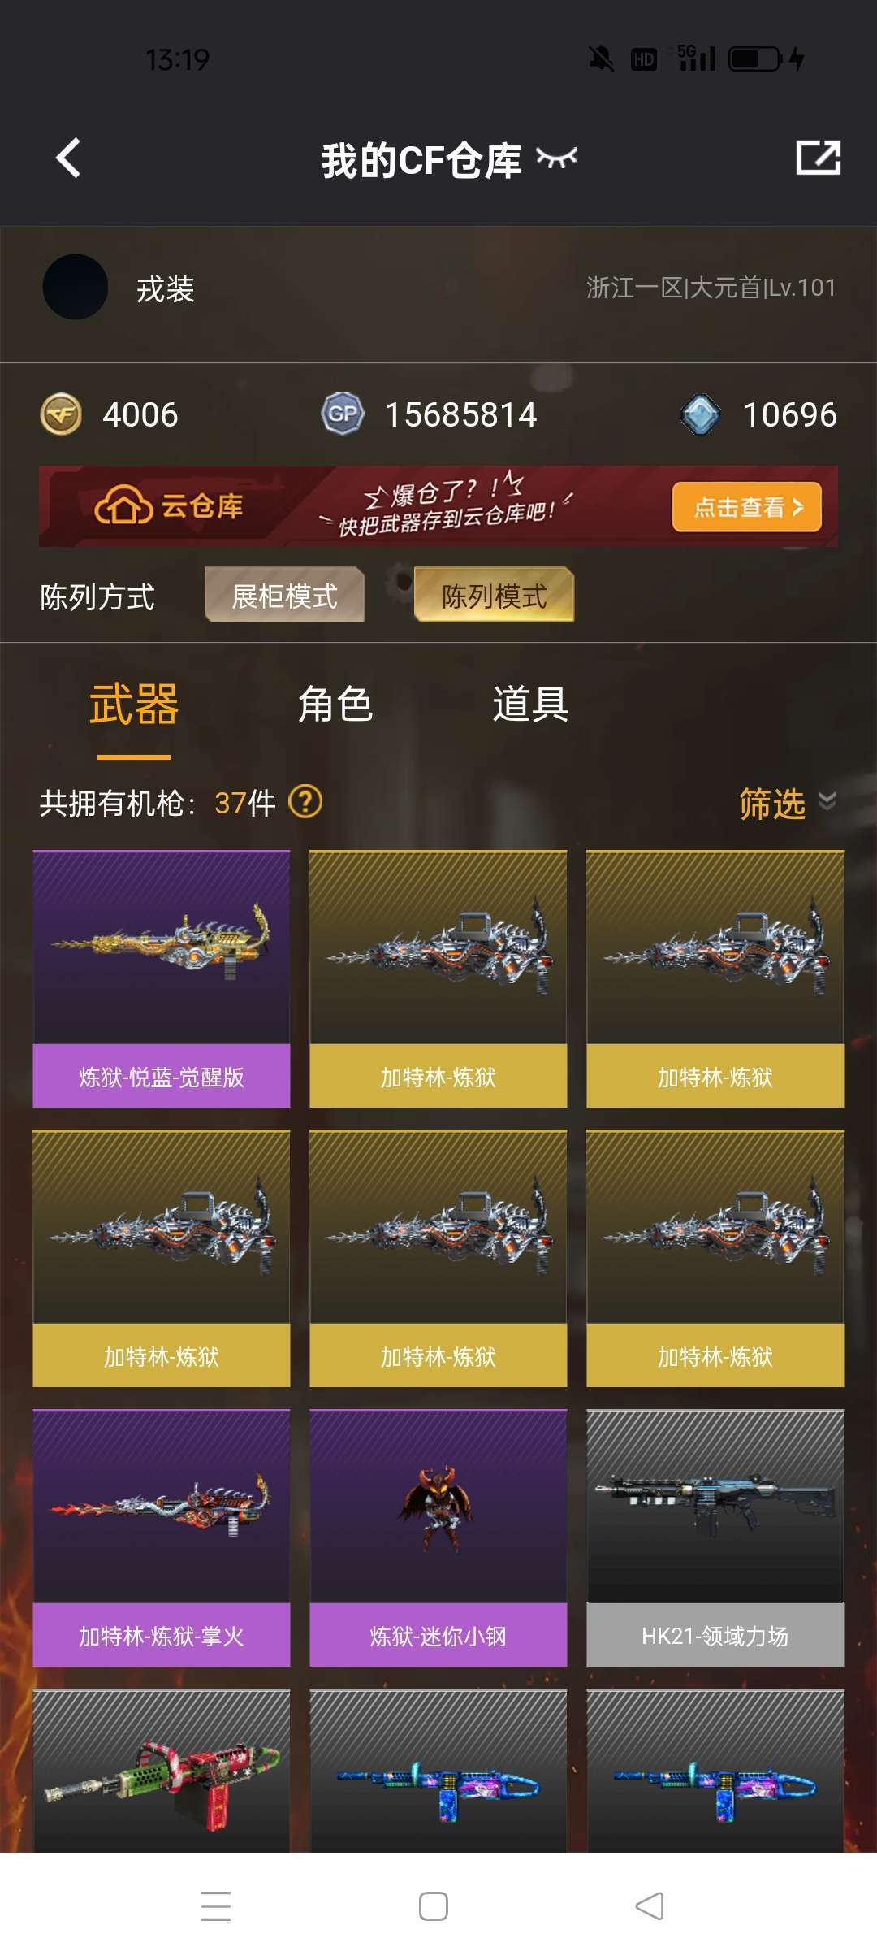Tap the round profile avatar
Screen dimensions: 877x1960
point(76,288)
